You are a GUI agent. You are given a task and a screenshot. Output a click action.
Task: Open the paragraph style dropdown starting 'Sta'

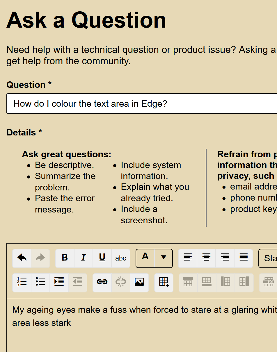tap(268, 258)
